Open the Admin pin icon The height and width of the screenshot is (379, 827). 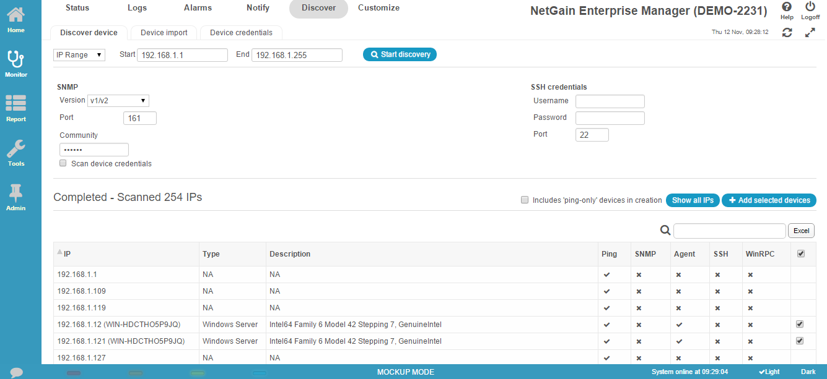pos(16,194)
